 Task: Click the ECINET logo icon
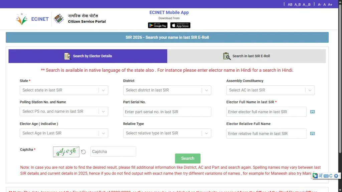tap(22, 19)
